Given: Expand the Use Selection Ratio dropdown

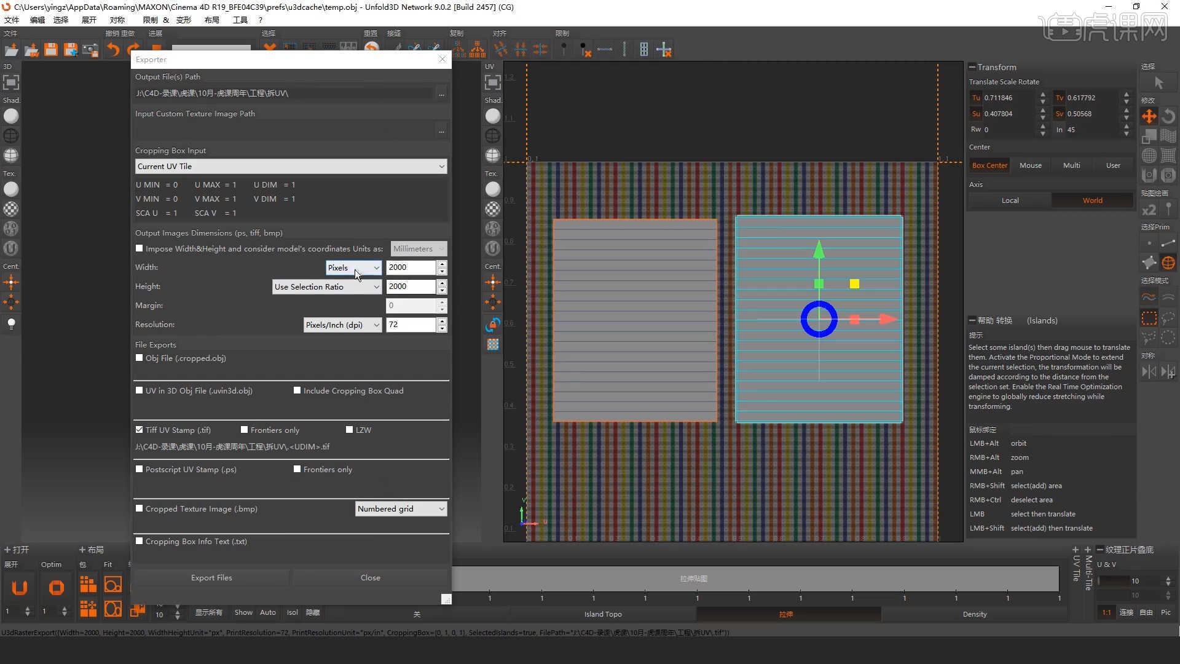Looking at the screenshot, I should 327,287.
